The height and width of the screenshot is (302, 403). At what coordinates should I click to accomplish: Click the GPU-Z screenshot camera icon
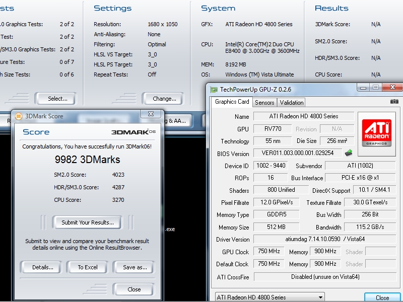[394, 102]
